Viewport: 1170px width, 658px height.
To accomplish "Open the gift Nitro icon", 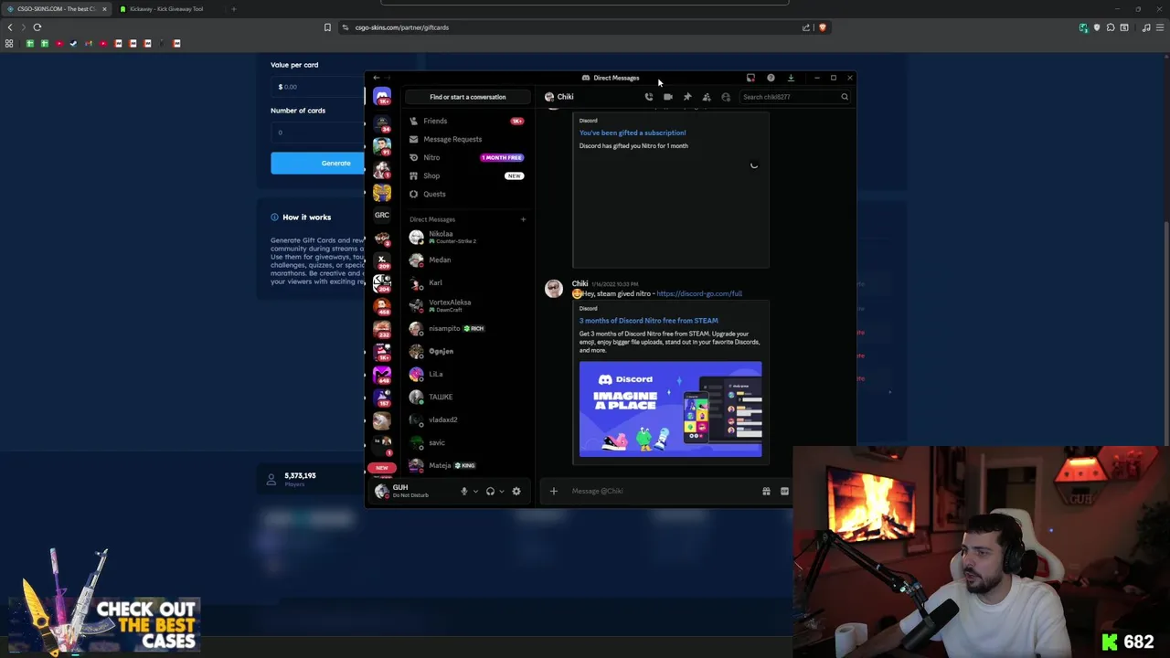I will (x=766, y=492).
